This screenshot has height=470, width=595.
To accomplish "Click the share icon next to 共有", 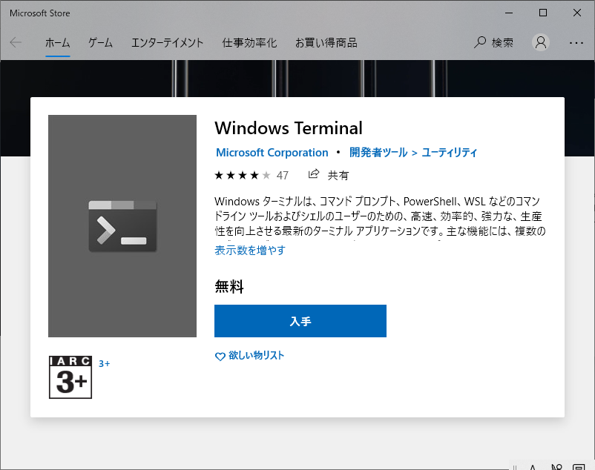I will coord(313,175).
